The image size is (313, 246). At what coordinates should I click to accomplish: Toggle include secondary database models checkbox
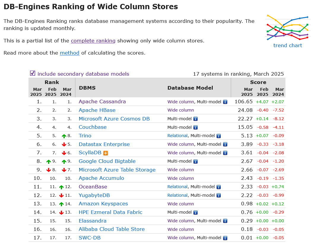pyautogui.click(x=33, y=73)
